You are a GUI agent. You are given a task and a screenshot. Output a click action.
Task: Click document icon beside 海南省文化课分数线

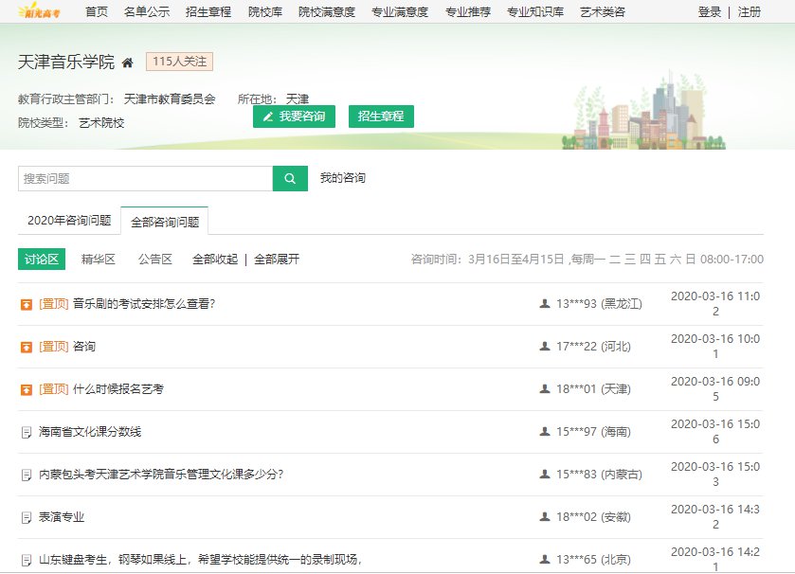[27, 432]
